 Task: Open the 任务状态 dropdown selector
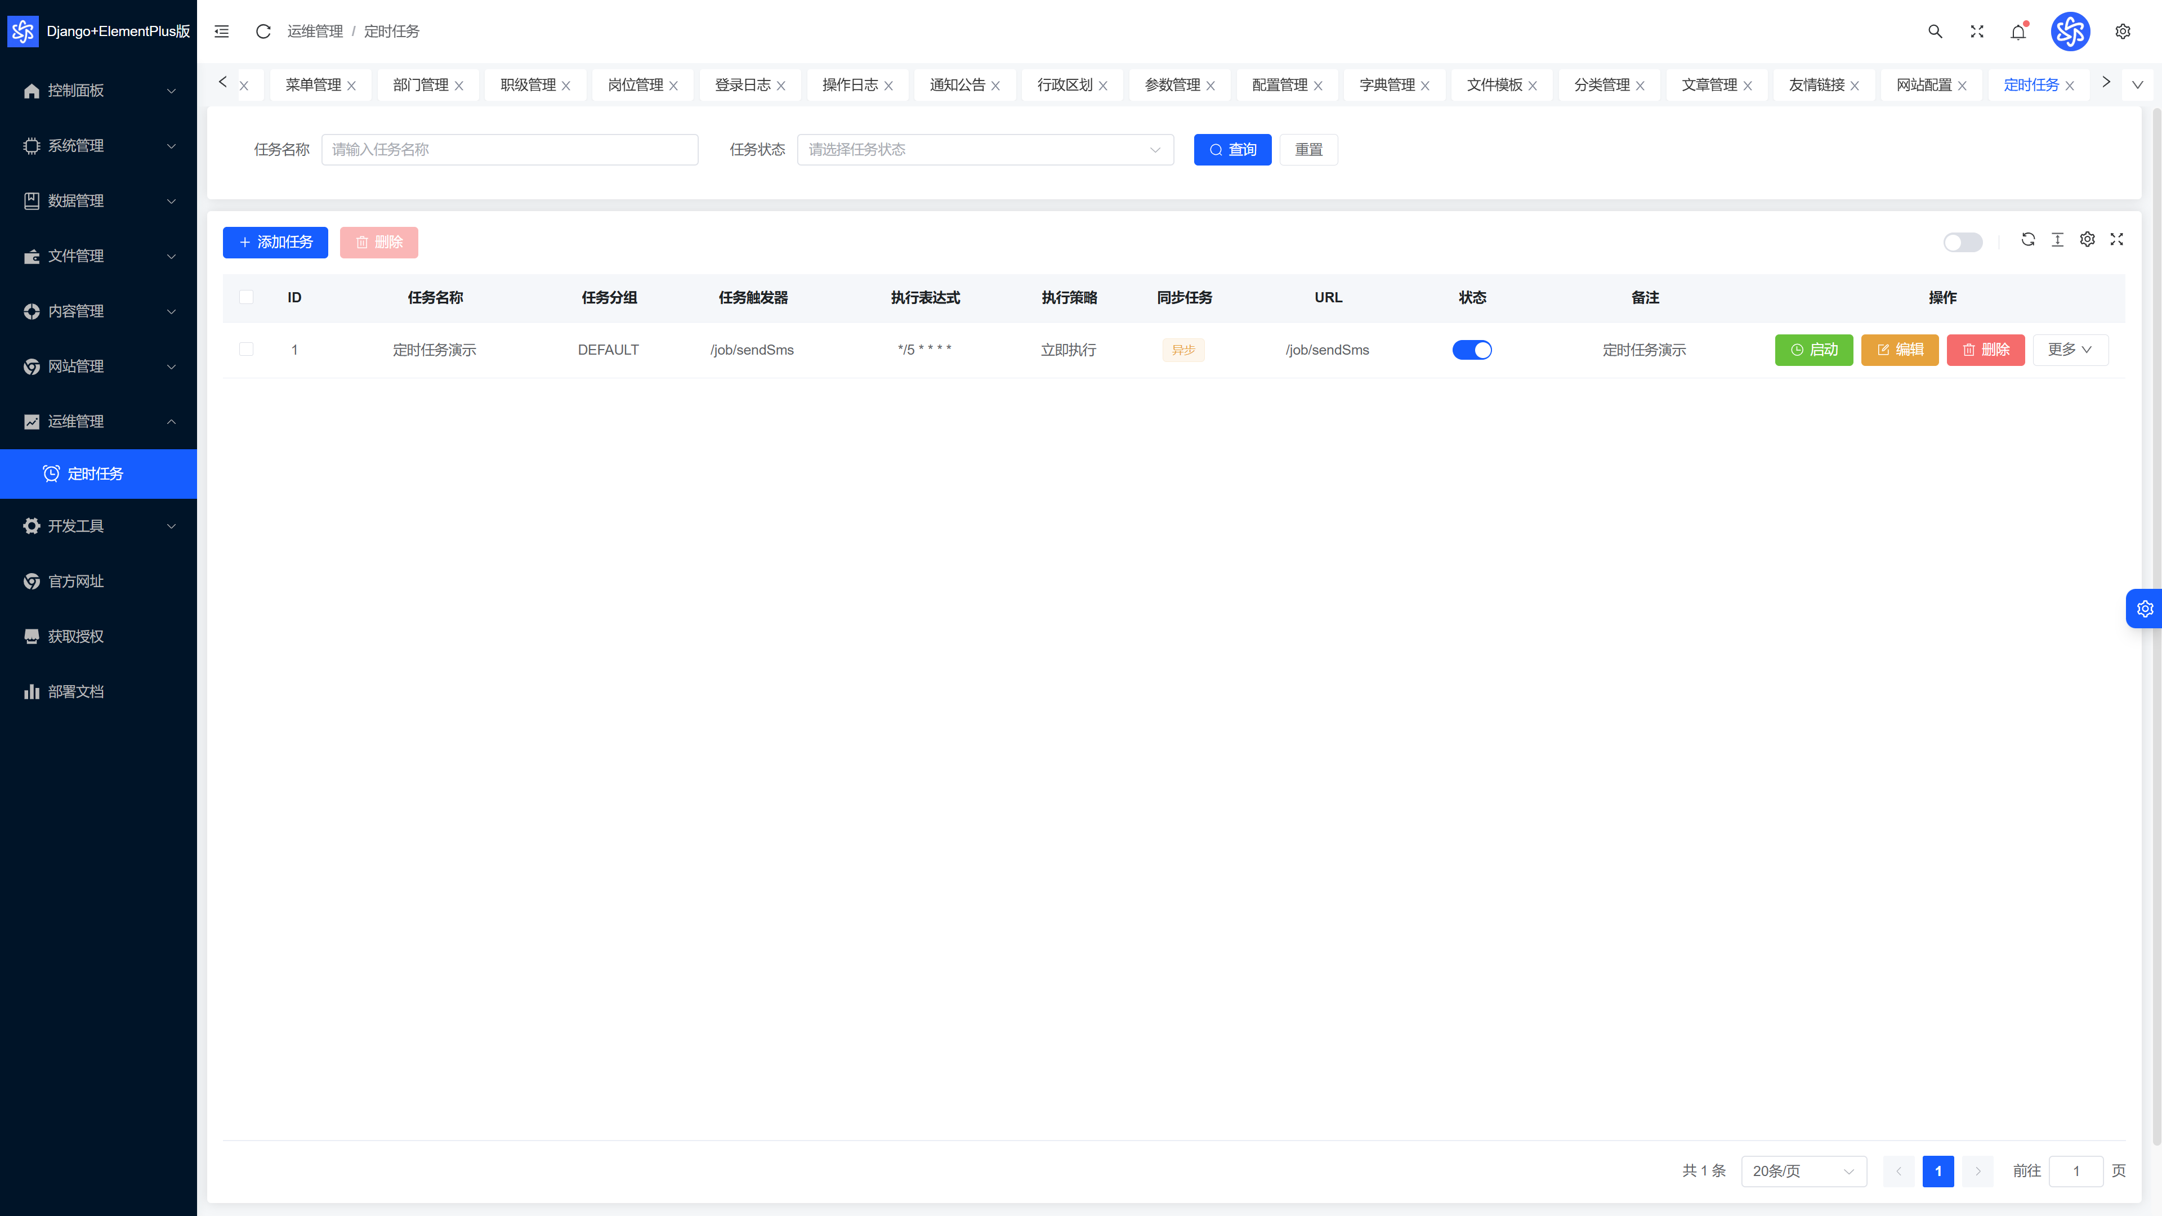click(985, 149)
